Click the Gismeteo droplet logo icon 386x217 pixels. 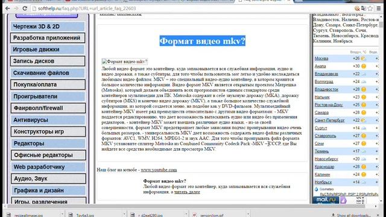316,189
